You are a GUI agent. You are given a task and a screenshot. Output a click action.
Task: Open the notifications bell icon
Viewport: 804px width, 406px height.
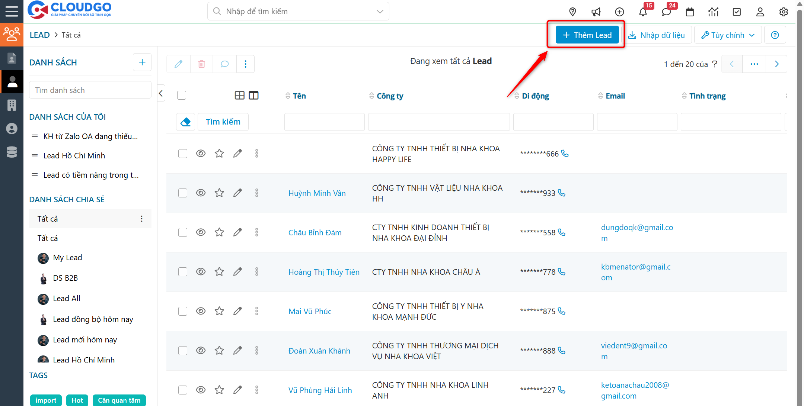point(643,12)
